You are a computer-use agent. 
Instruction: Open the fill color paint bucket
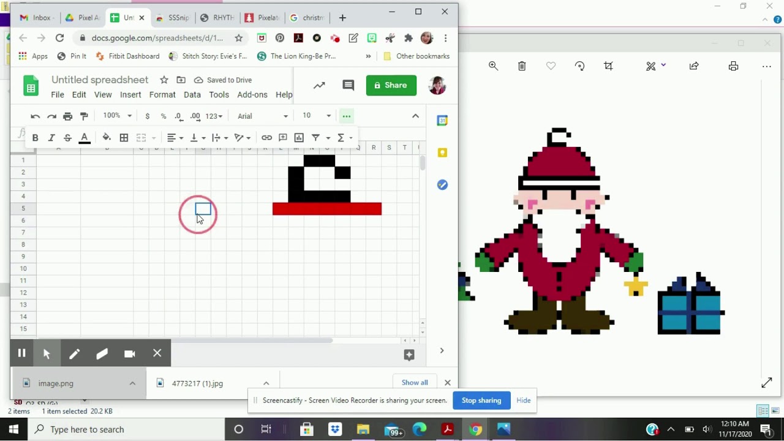pos(107,138)
